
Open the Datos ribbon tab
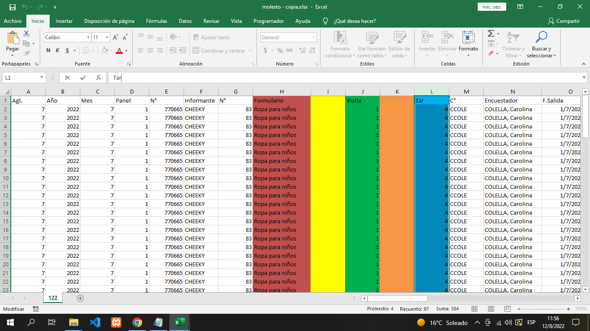coord(185,21)
